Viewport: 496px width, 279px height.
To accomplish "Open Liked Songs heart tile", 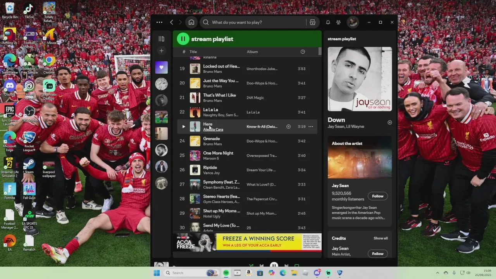I will point(162,67).
